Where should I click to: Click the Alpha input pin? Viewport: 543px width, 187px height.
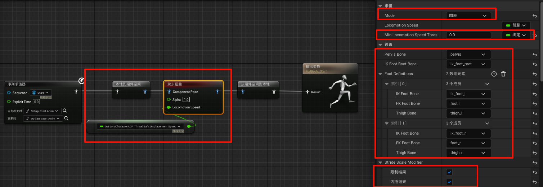tap(169, 99)
